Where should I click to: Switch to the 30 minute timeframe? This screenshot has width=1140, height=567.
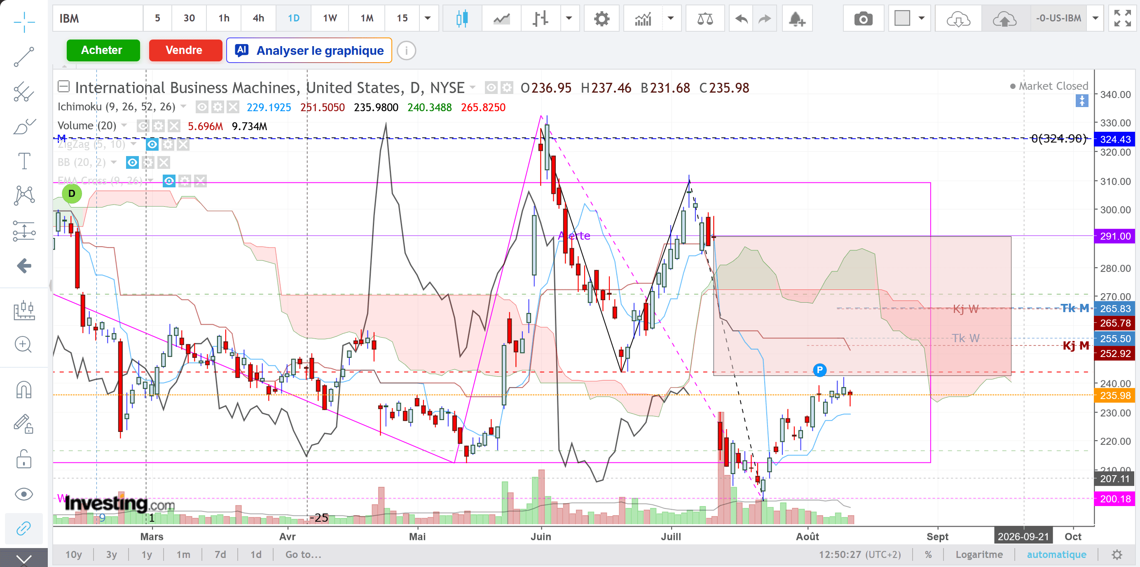point(189,18)
